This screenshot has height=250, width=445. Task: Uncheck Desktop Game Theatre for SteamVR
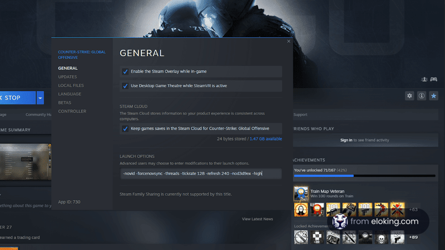tap(125, 86)
